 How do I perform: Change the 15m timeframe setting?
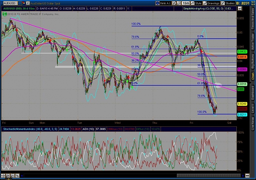click(186, 3)
